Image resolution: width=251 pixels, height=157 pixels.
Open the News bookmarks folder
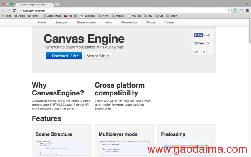pos(104,16)
